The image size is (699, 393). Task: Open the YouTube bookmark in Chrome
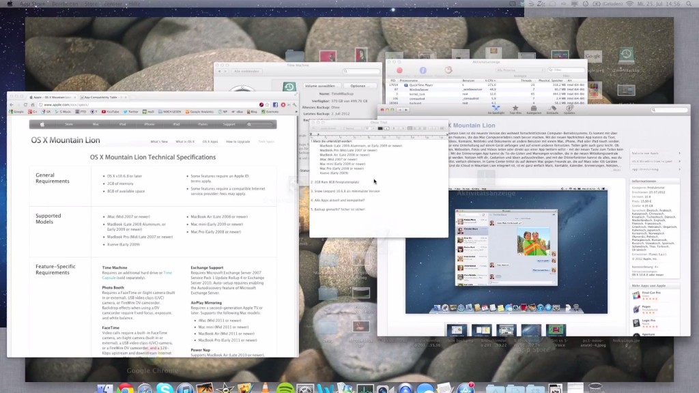(x=110, y=112)
